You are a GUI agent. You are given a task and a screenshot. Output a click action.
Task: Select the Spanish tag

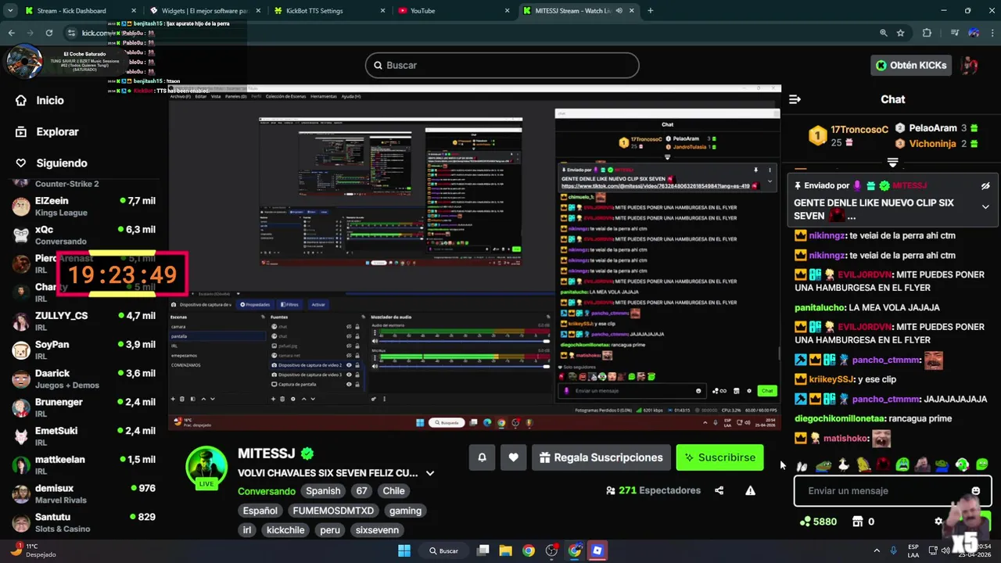point(323,491)
